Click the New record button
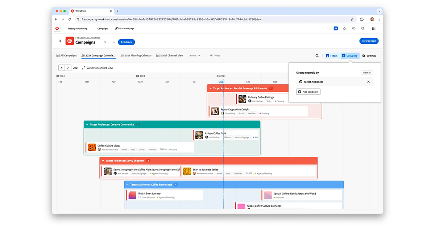Image resolution: width=435 pixels, height=228 pixels. [369, 41]
